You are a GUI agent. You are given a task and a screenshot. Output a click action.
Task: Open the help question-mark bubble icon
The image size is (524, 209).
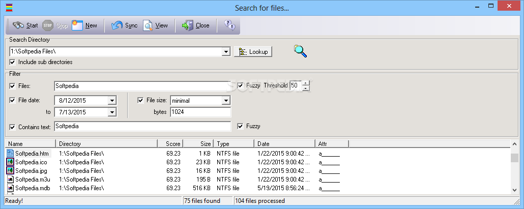pyautogui.click(x=229, y=25)
